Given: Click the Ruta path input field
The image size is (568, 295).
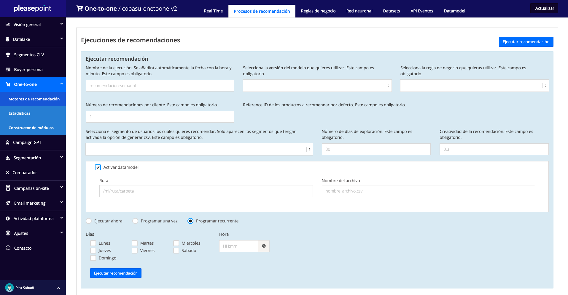Looking at the screenshot, I should [x=206, y=191].
